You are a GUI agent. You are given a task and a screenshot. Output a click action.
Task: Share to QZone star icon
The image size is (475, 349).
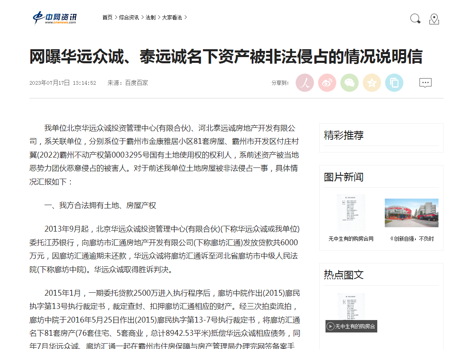tap(372, 83)
